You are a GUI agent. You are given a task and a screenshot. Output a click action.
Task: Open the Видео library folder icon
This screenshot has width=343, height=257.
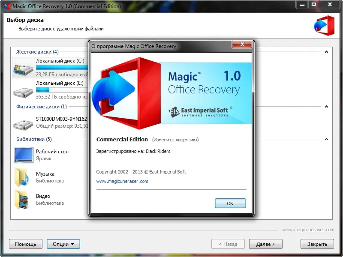pyautogui.click(x=21, y=199)
